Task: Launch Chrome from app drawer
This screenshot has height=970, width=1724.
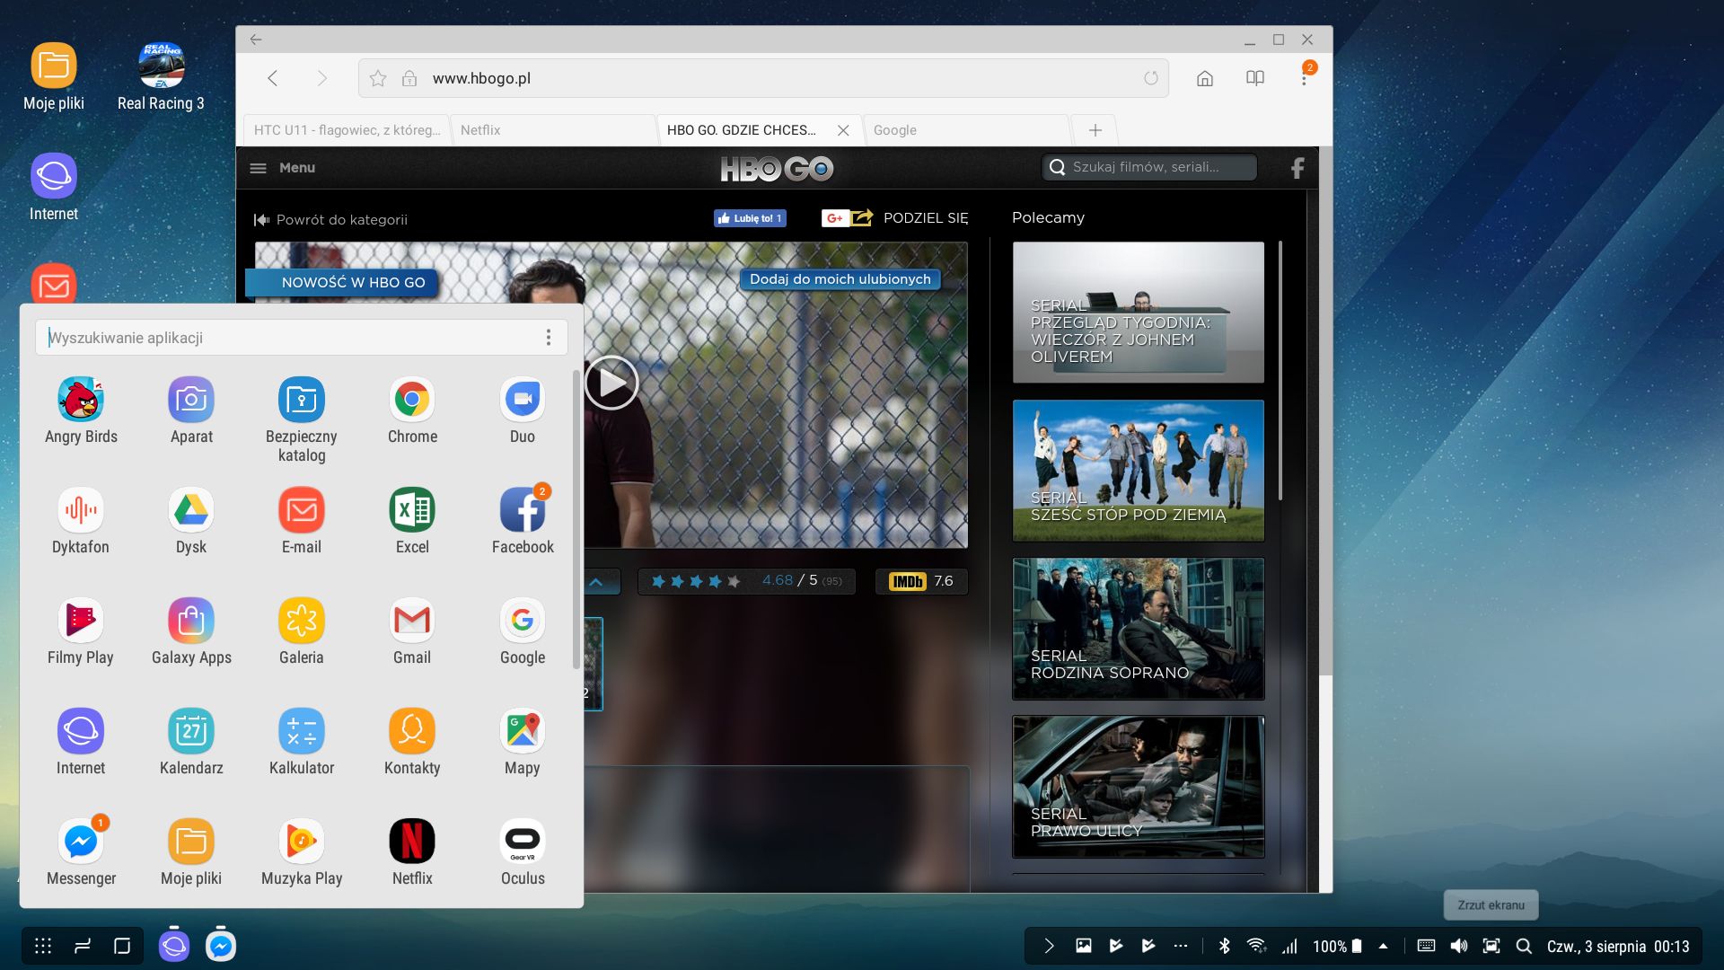Action: coord(412,411)
